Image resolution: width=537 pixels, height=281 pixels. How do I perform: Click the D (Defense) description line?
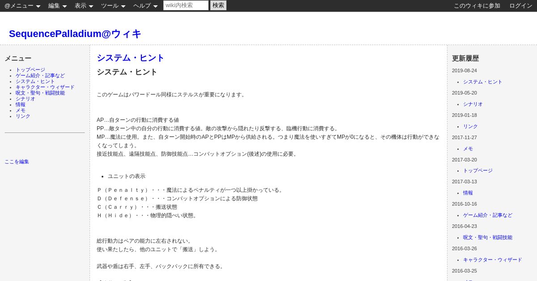[177, 198]
